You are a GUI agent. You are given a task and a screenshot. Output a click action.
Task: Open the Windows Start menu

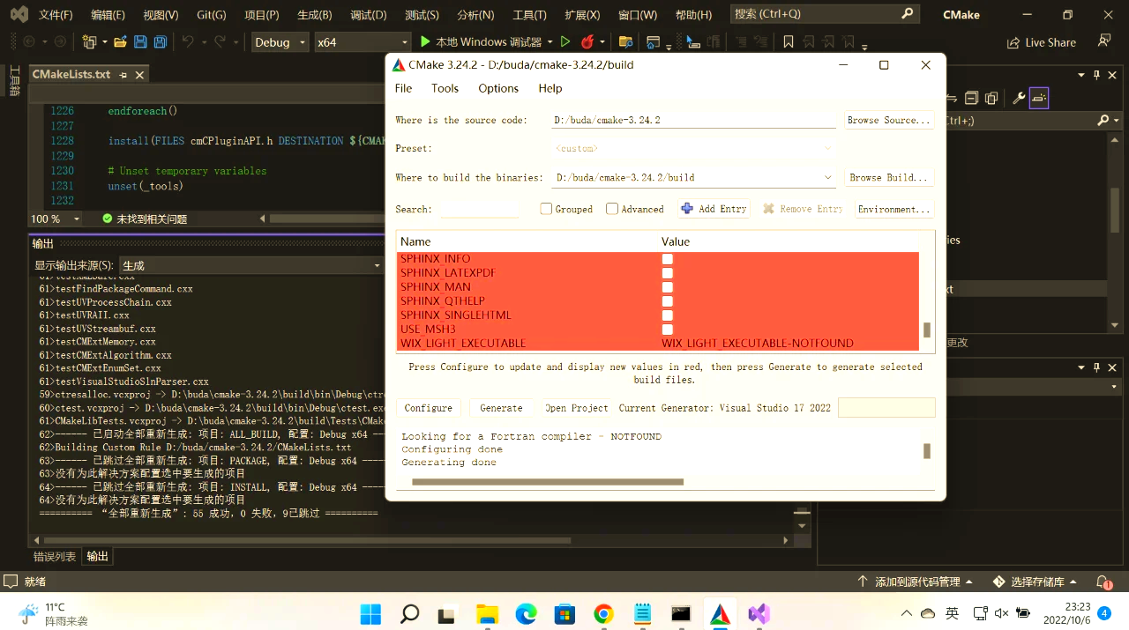tap(370, 613)
